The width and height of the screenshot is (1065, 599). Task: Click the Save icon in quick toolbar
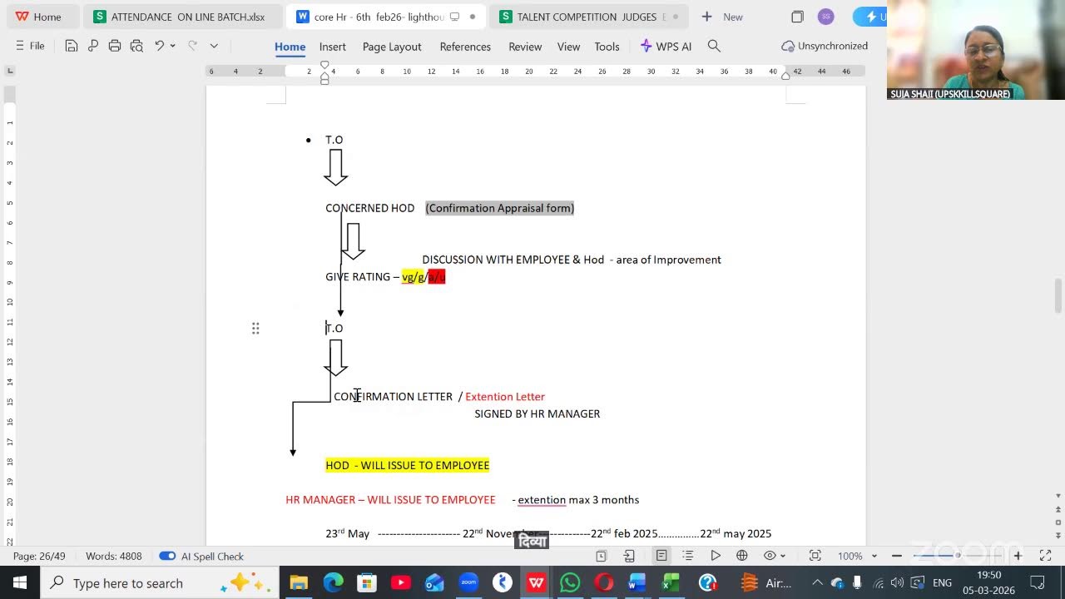(x=72, y=47)
